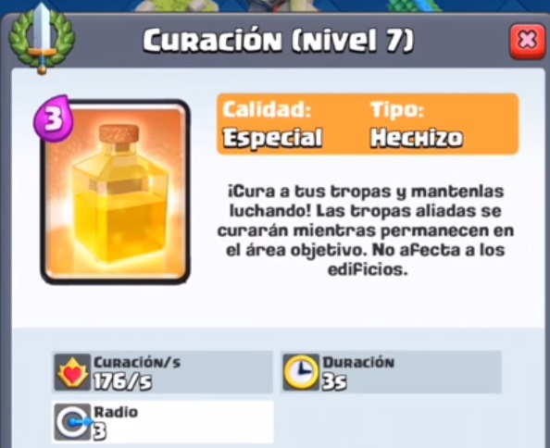
Task: Tap the yellow healing potion card image
Action: (x=116, y=192)
